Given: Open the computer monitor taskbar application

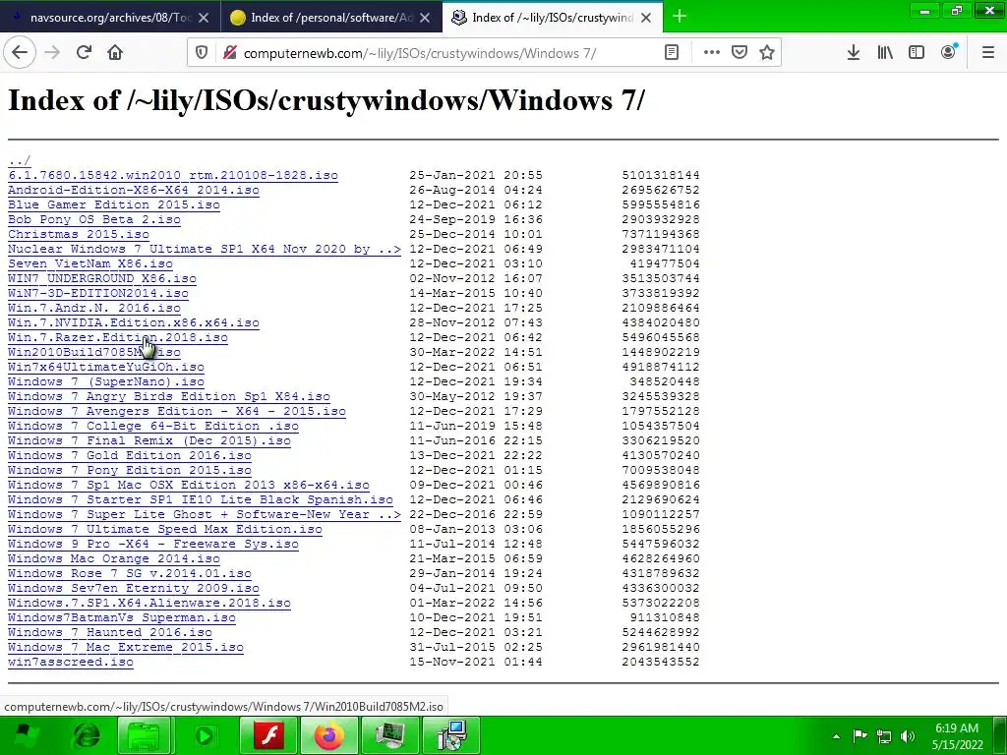Looking at the screenshot, I should [389, 735].
